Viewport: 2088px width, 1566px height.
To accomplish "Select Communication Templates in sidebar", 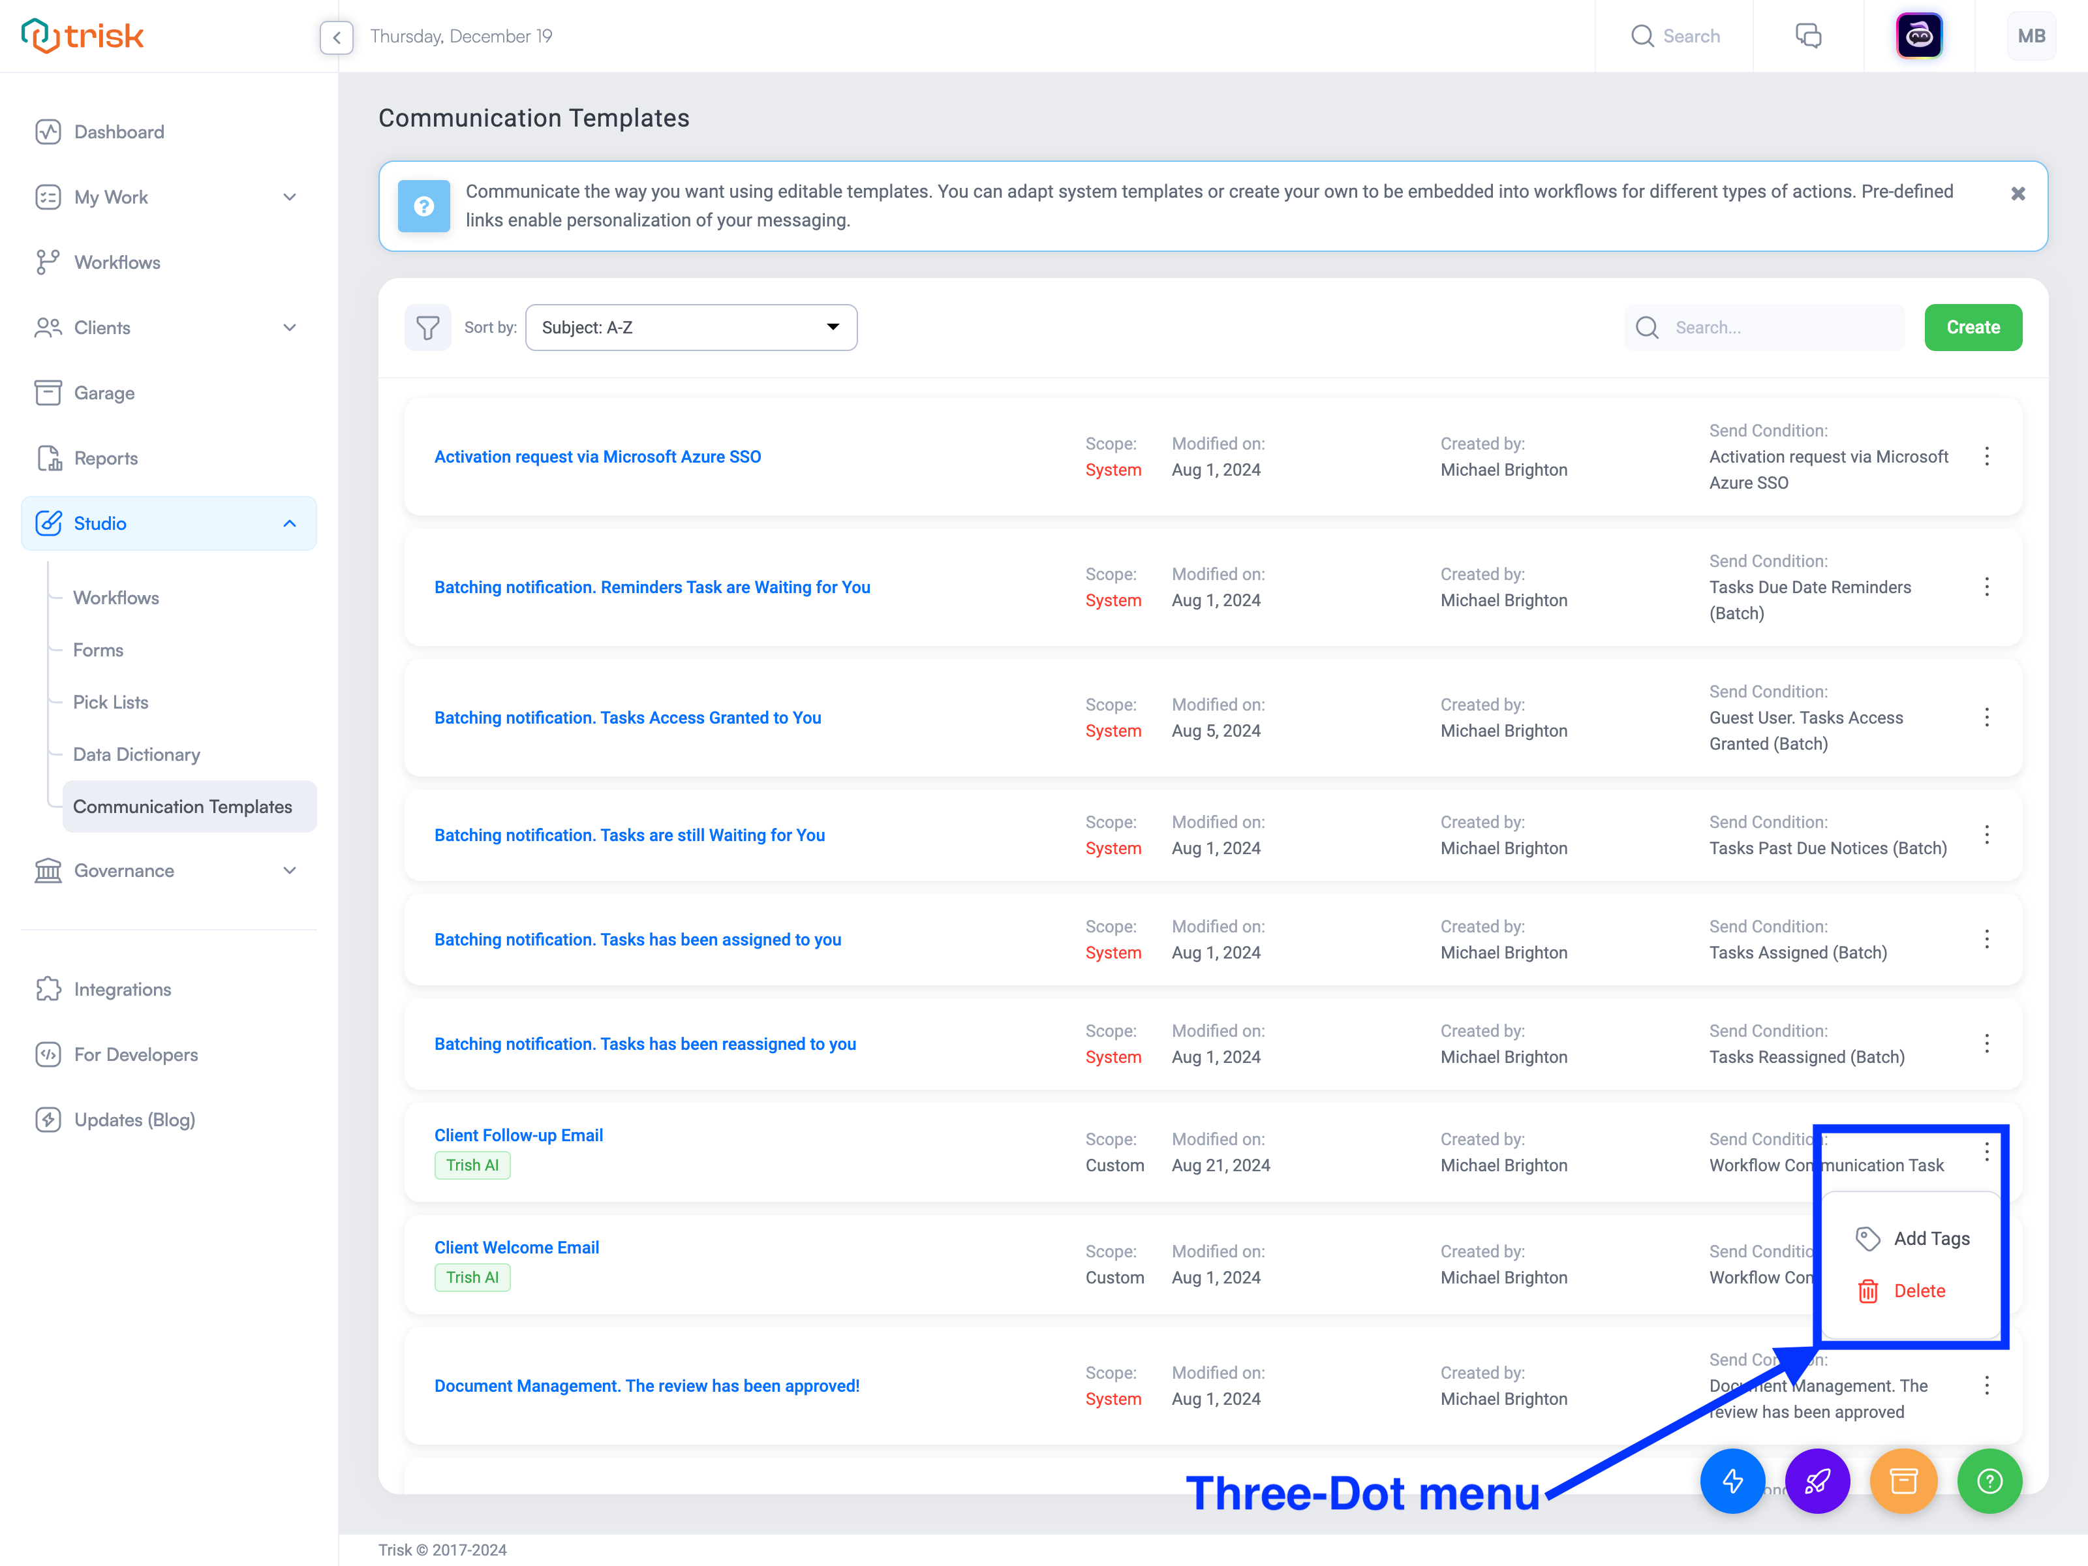I will [x=190, y=807].
